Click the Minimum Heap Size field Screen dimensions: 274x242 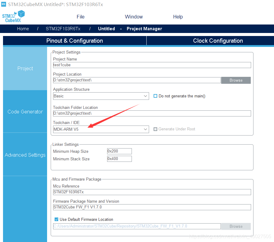tap(119, 151)
